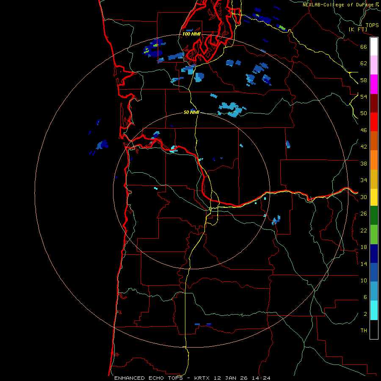Click the "50 NMI" range ring label

point(191,112)
